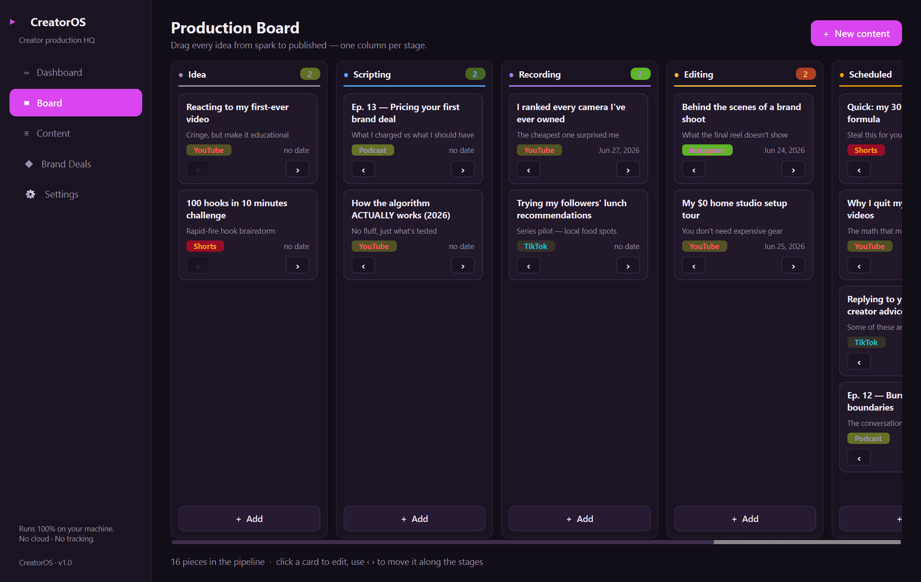The image size is (921, 582).
Task: Create new content with the top button
Action: (x=856, y=33)
